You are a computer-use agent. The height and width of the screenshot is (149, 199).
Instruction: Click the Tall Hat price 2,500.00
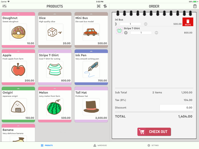click(101, 118)
